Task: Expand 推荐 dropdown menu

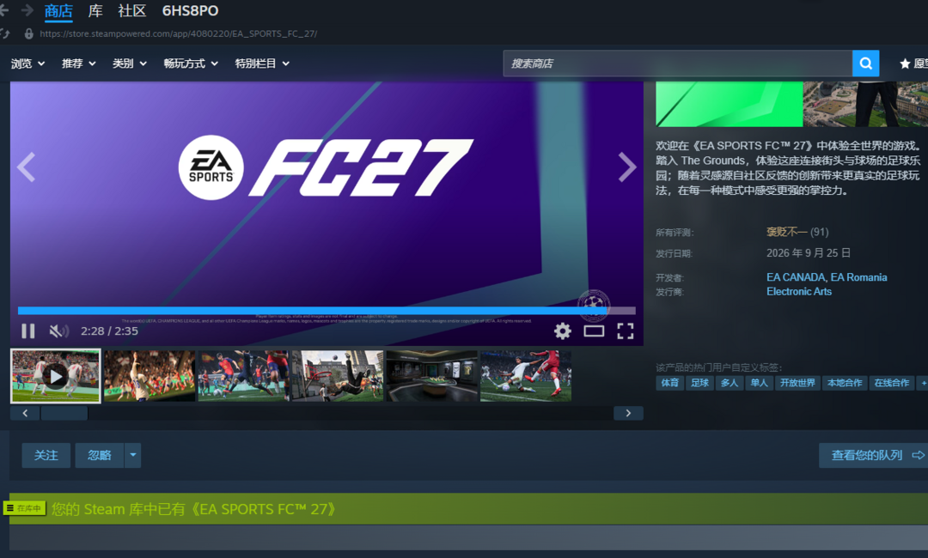Action: (79, 64)
